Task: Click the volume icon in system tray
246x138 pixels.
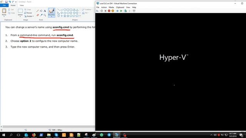Action: click(215, 135)
